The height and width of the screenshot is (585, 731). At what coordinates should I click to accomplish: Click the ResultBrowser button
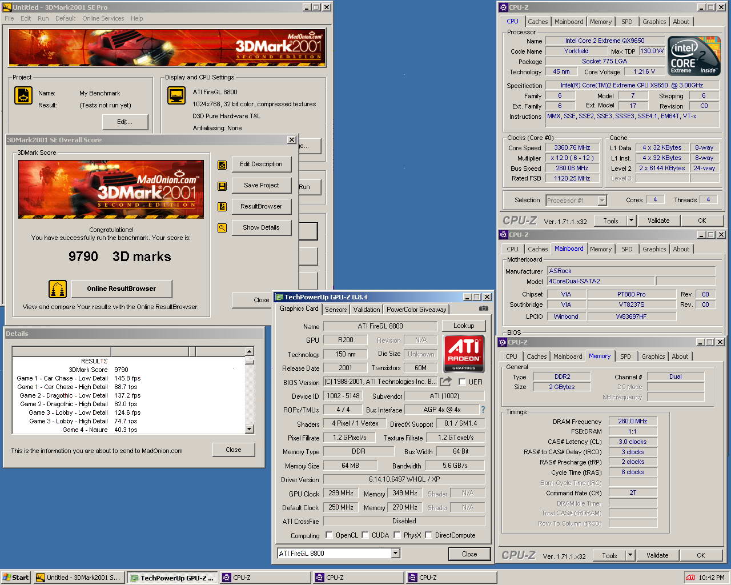pyautogui.click(x=261, y=206)
